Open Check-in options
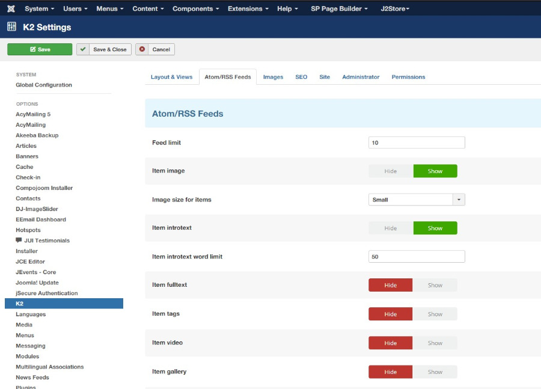Image resolution: width=541 pixels, height=389 pixels. point(28,177)
